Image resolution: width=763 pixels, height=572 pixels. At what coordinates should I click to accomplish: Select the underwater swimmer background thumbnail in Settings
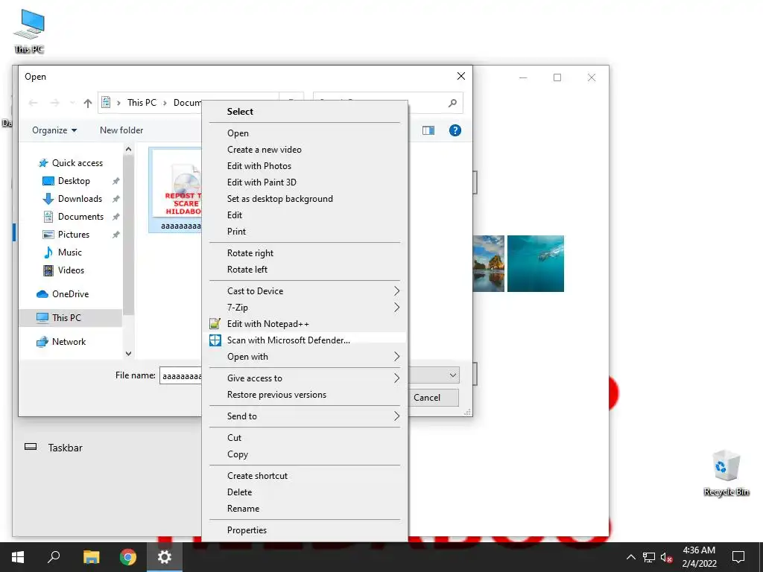coord(535,264)
